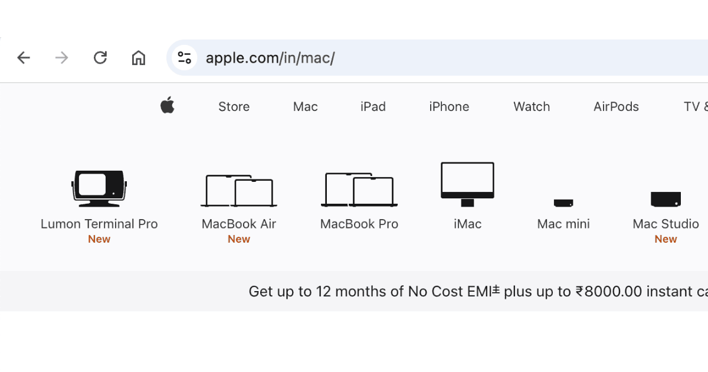The height and width of the screenshot is (372, 708).
Task: Select the iMac desktop icon
Action: coord(467,184)
